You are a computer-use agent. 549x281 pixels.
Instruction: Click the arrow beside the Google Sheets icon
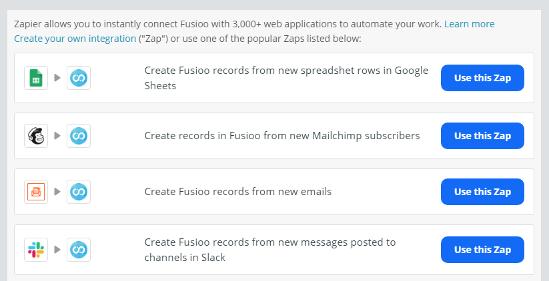57,78
